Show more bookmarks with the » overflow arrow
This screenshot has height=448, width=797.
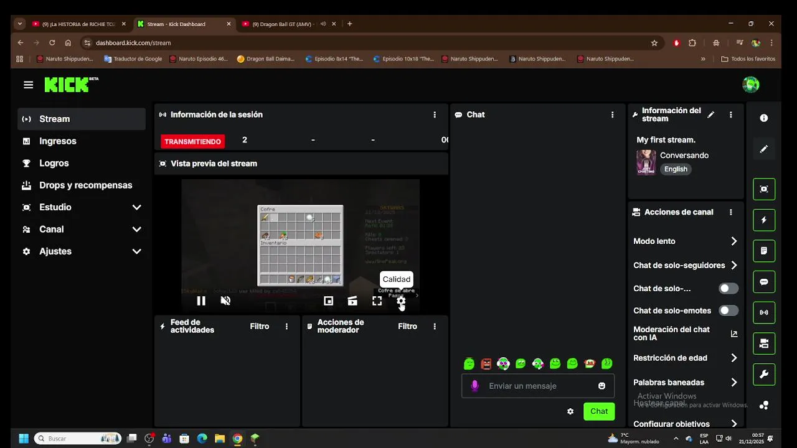pyautogui.click(x=703, y=59)
